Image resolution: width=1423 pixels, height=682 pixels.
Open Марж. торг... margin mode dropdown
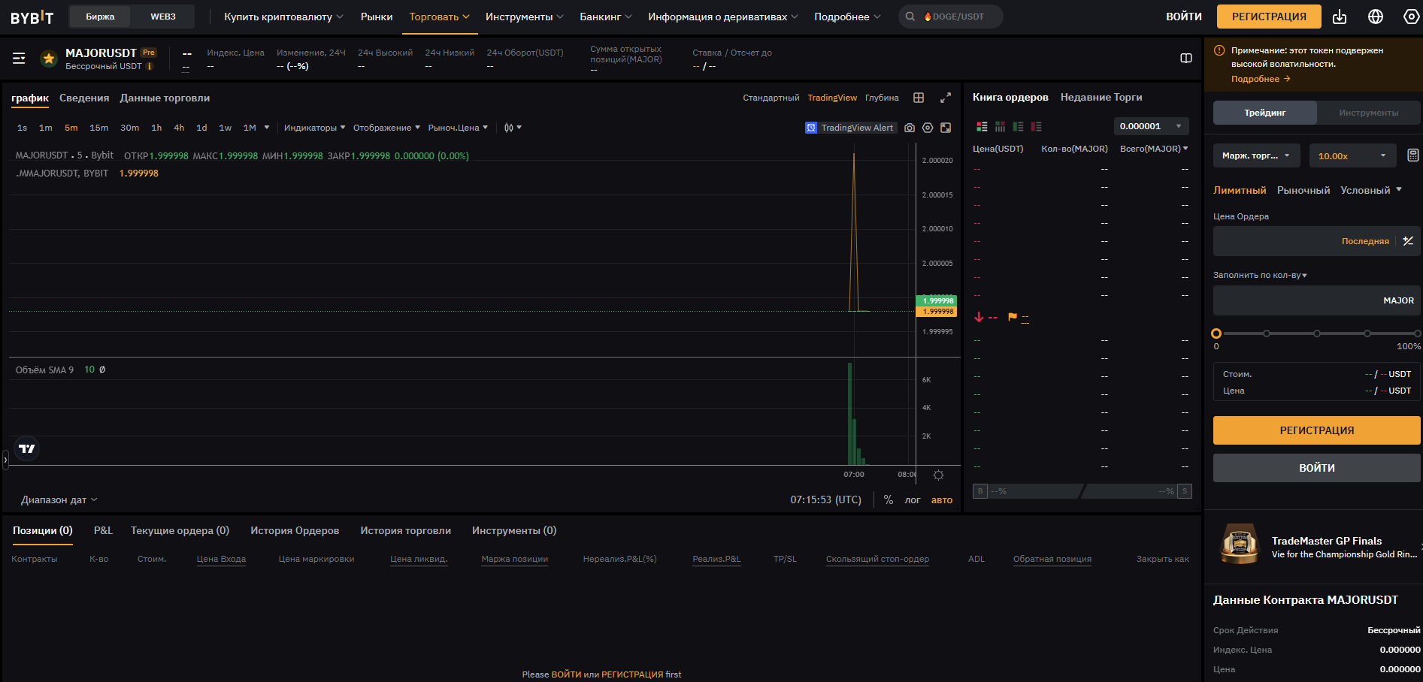(x=1256, y=155)
